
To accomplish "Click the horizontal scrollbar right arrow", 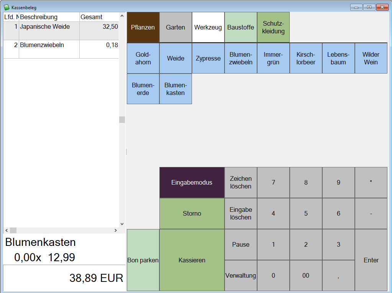I will click(115, 231).
